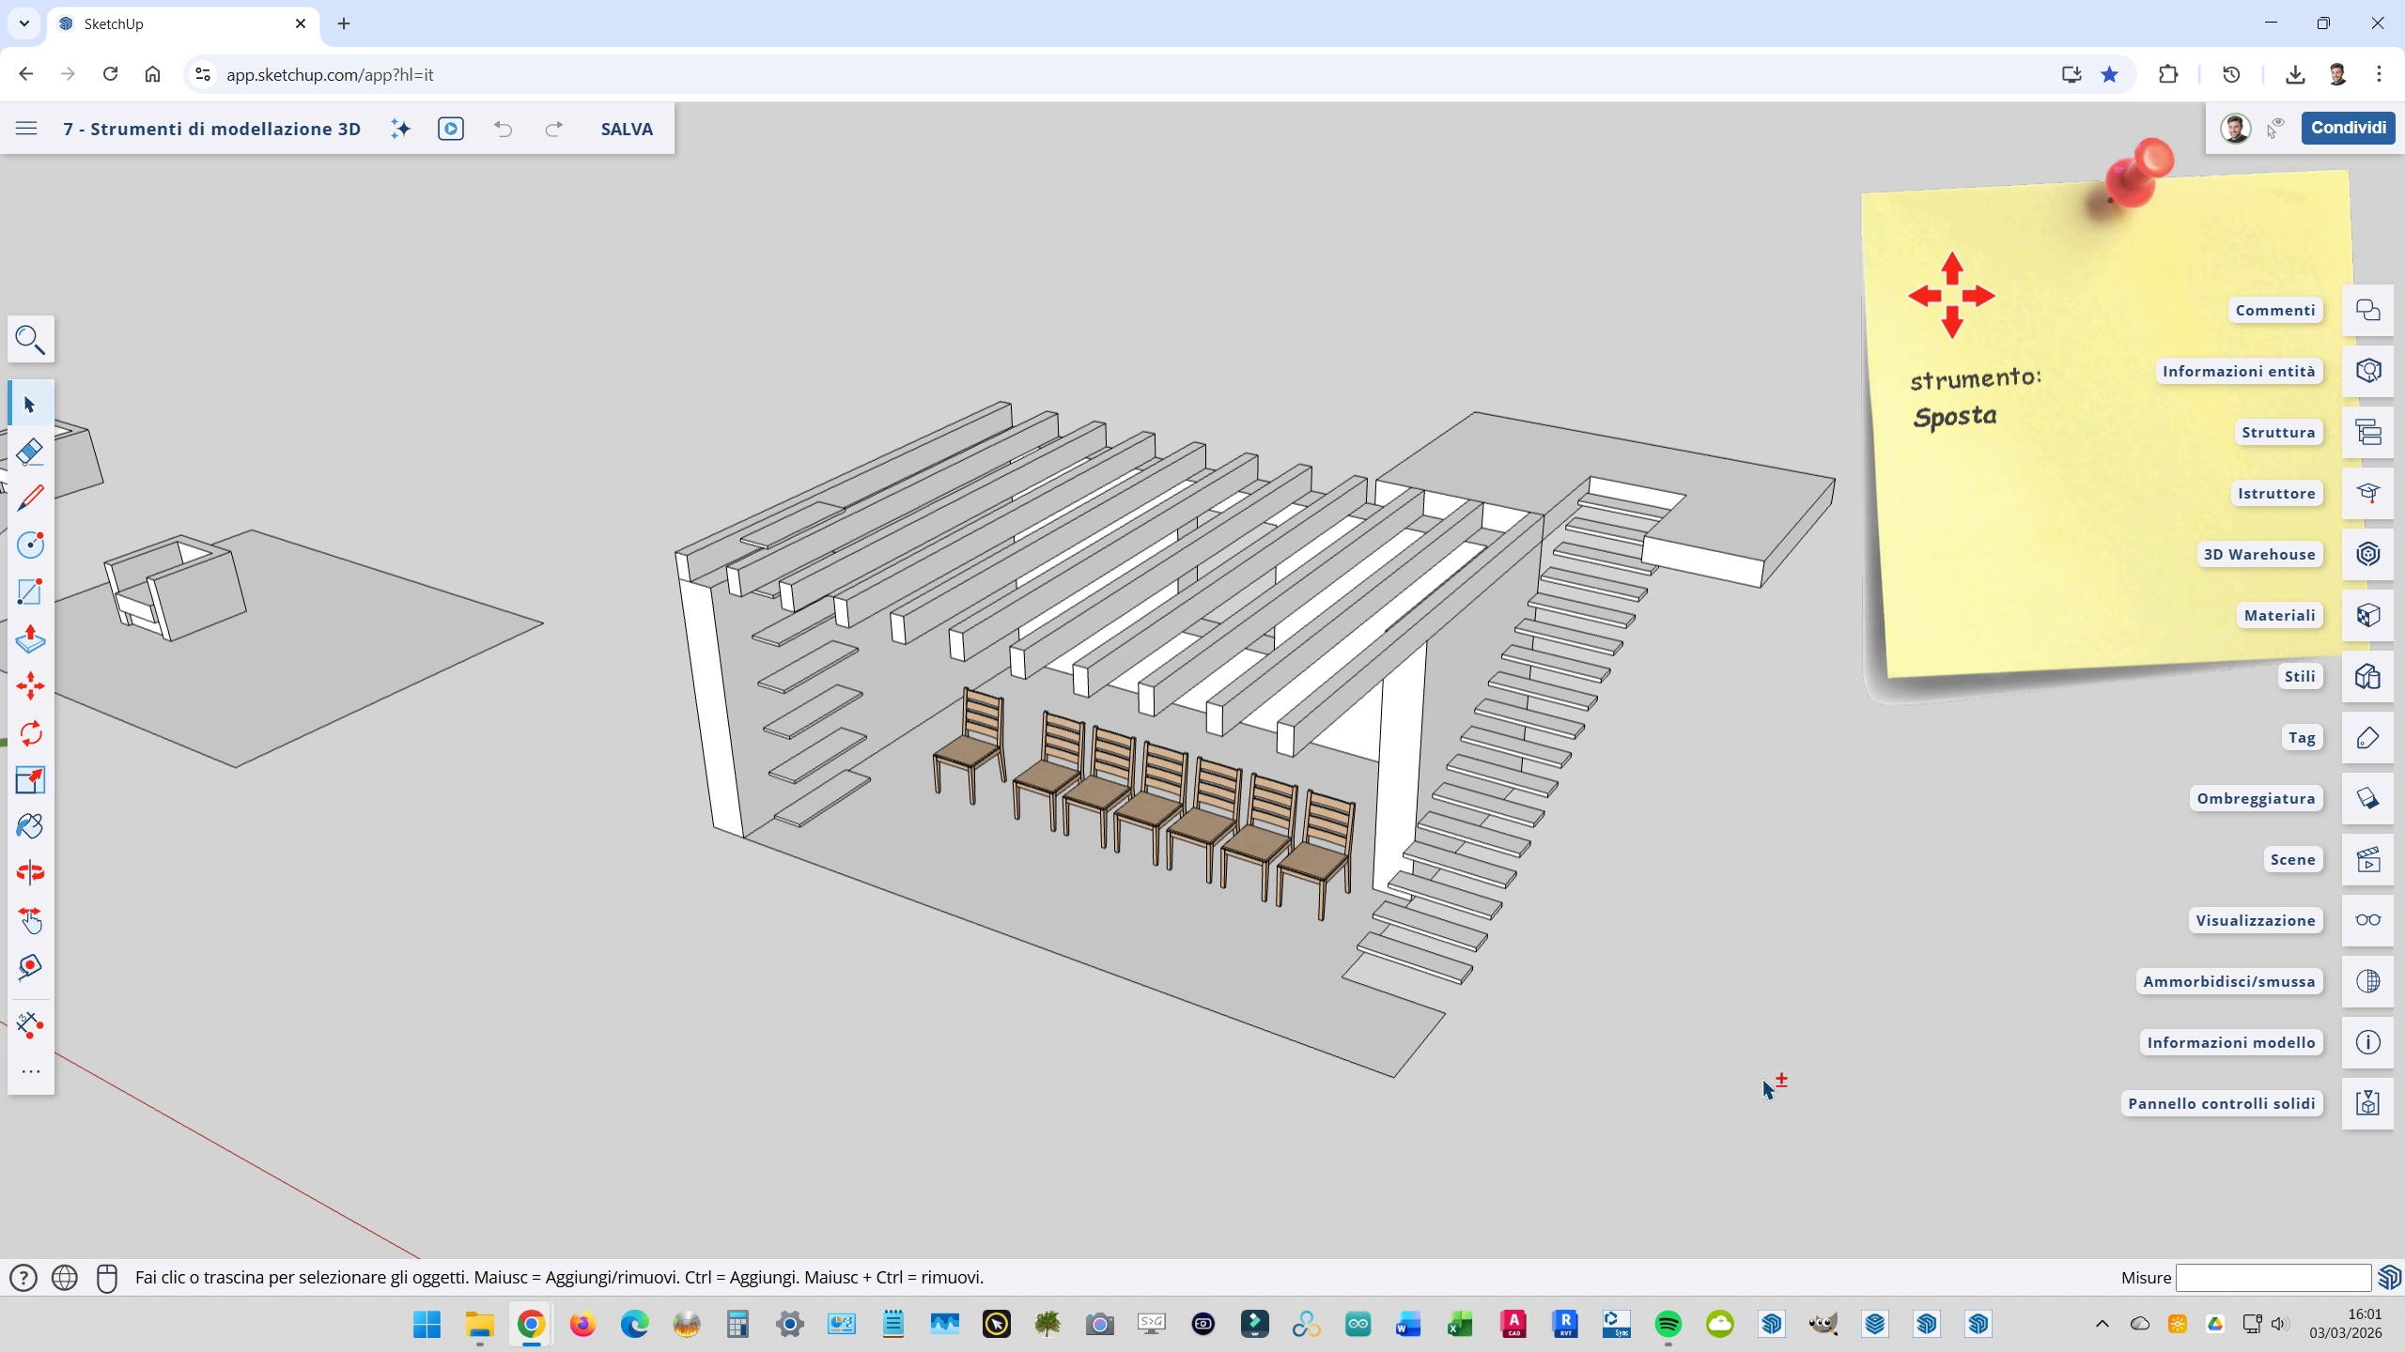Open Spotify from the taskbar

point(1668,1324)
